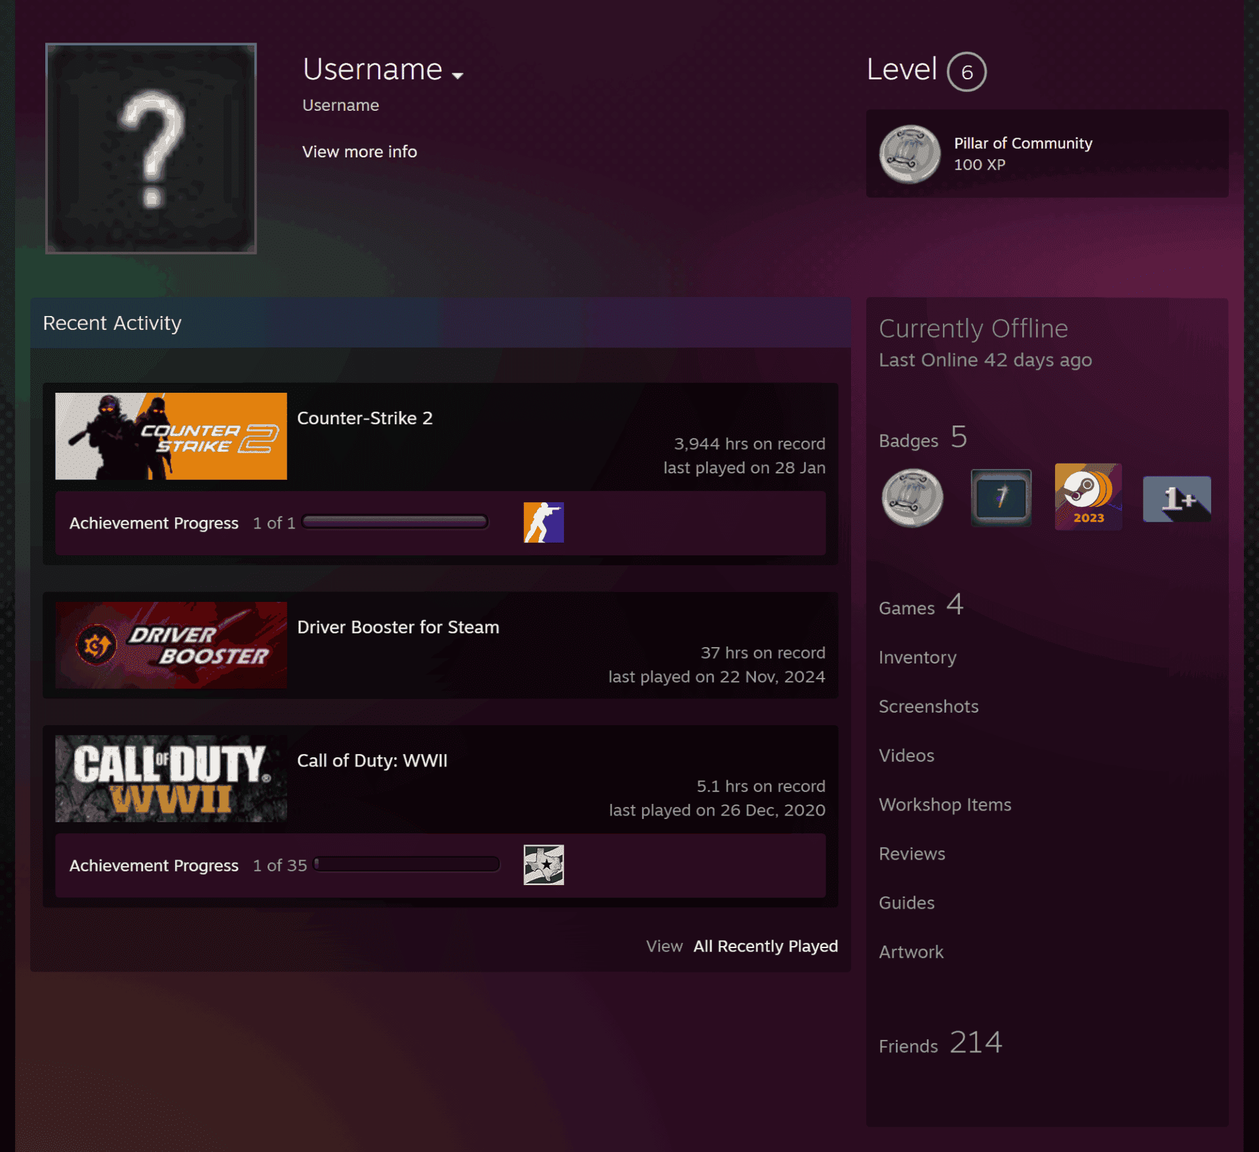Open the username dropdown arrow

point(458,75)
